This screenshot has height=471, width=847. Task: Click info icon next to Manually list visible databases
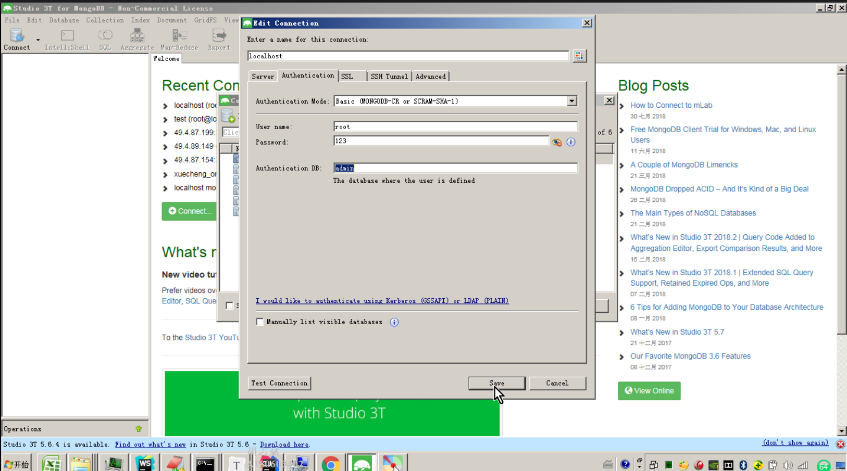pos(394,322)
